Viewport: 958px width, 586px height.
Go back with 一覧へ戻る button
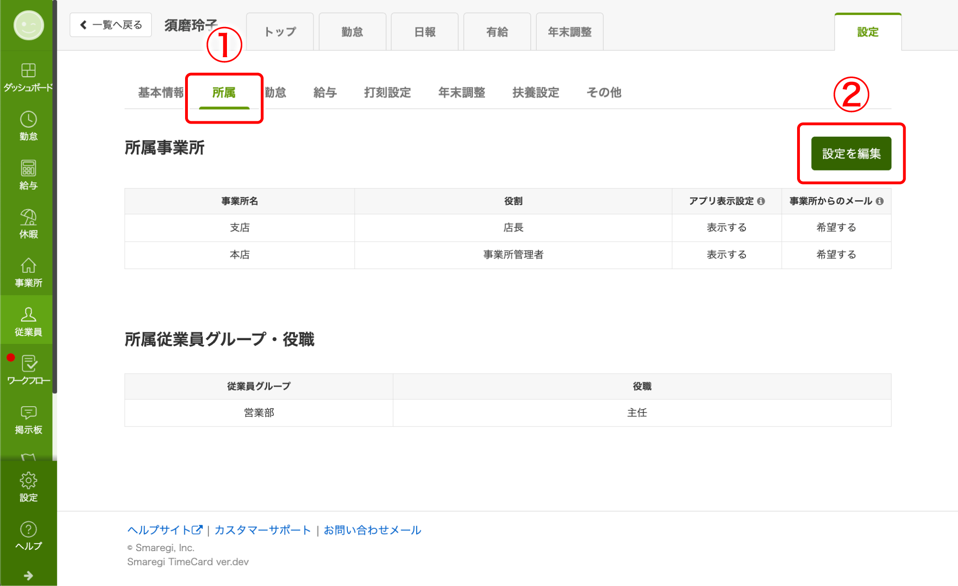click(111, 25)
